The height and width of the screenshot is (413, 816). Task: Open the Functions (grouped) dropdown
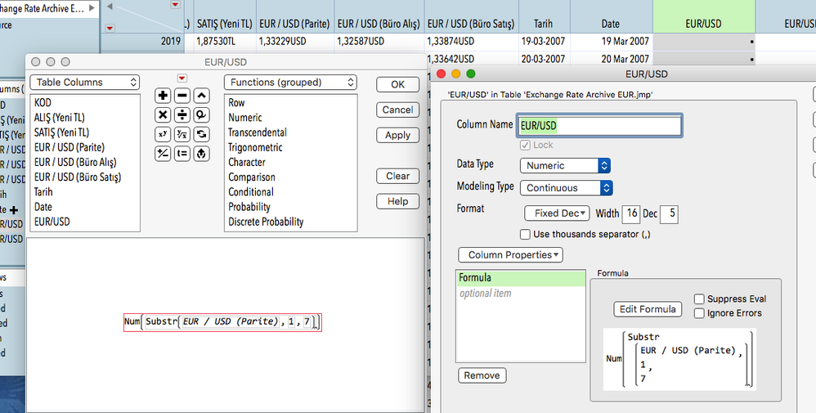pyautogui.click(x=290, y=83)
